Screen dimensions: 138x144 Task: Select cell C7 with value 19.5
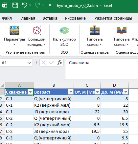(87, 131)
